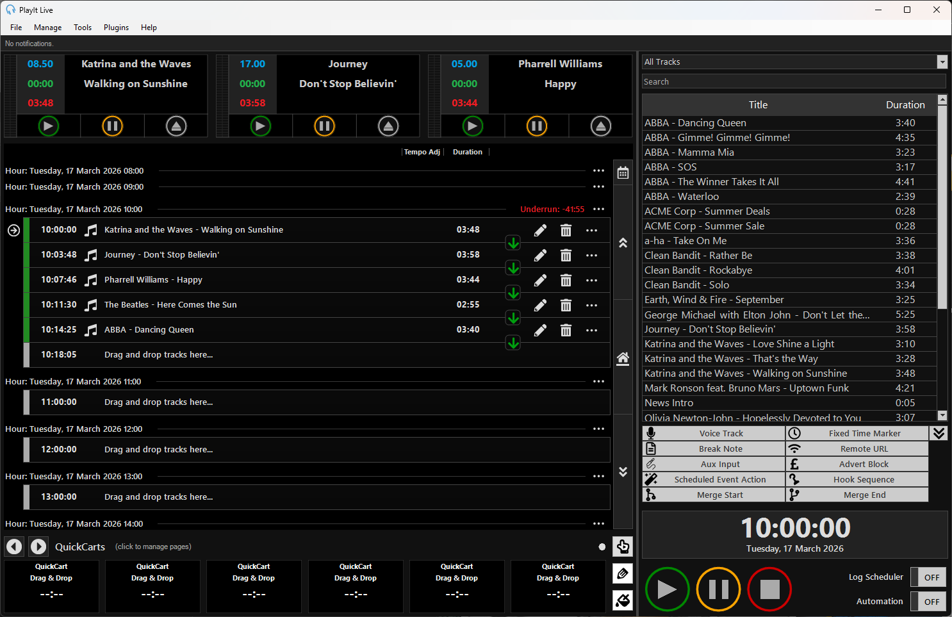
Task: Open more options for Hour 08:00 header
Action: [598, 171]
